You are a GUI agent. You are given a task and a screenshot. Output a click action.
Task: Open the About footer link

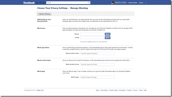[x=98, y=90]
